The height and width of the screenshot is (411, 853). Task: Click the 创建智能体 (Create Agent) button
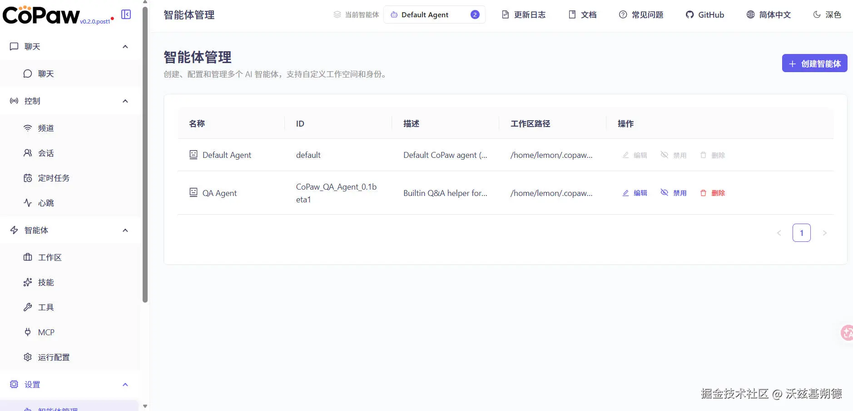(x=813, y=63)
